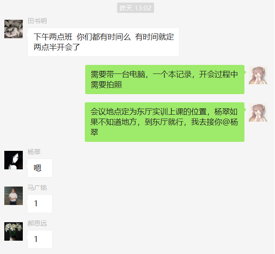Click 郝思远's reply bubble showing 1
Screen dimensions: 275x254
point(40,239)
